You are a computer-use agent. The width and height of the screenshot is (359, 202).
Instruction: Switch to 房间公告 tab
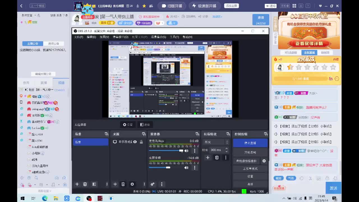coord(54,43)
